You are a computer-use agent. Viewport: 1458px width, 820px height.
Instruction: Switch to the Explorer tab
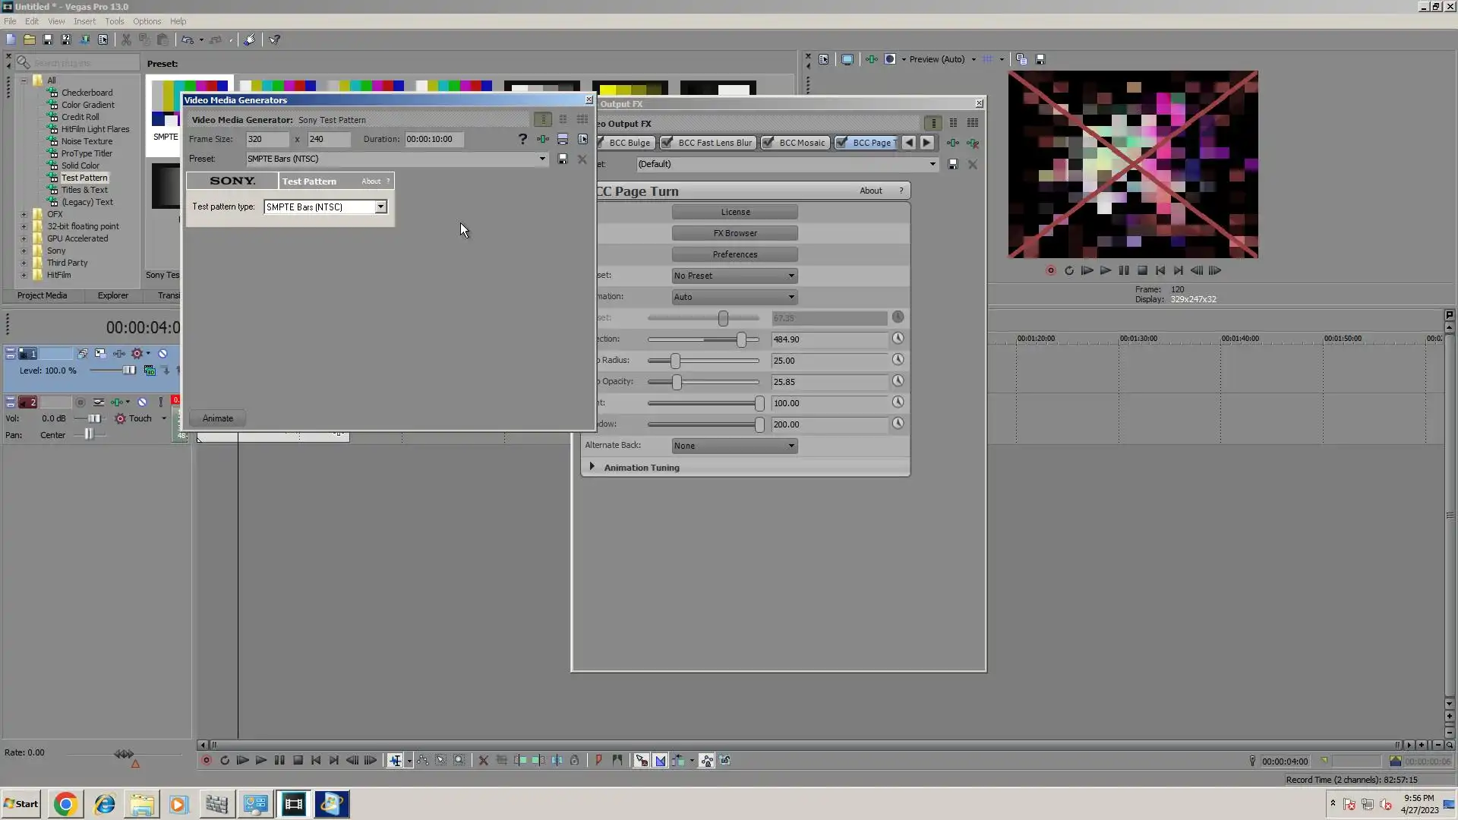pyautogui.click(x=112, y=295)
